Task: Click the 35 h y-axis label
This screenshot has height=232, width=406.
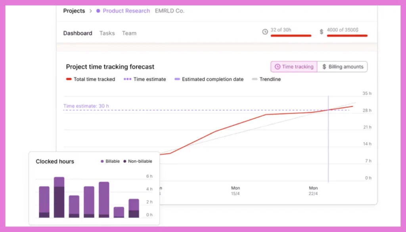Action: click(367, 94)
